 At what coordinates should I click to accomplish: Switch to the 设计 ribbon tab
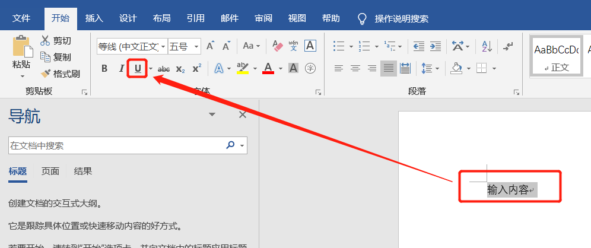[128, 18]
